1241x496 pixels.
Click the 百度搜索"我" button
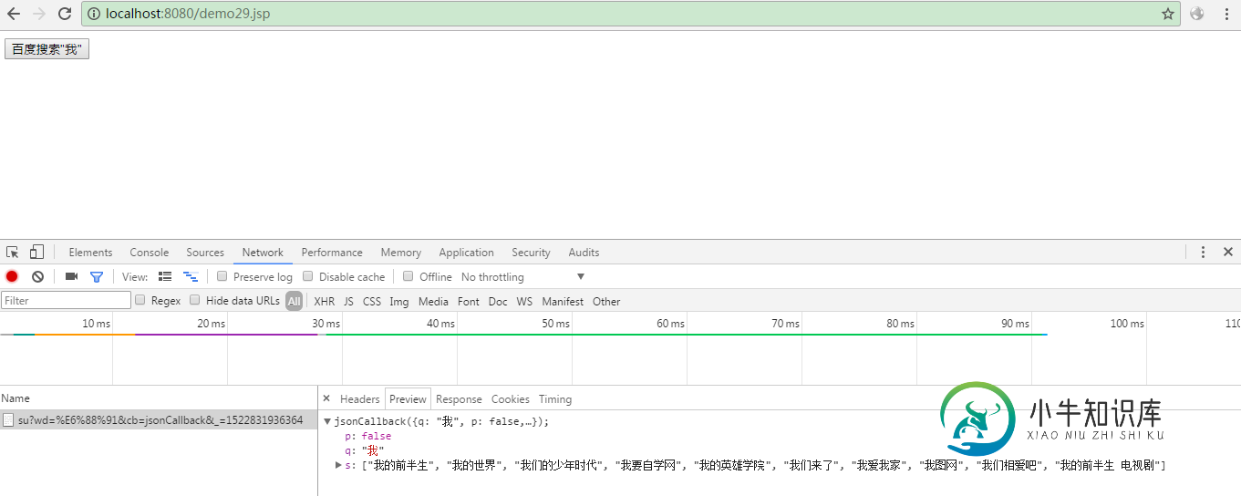click(47, 49)
